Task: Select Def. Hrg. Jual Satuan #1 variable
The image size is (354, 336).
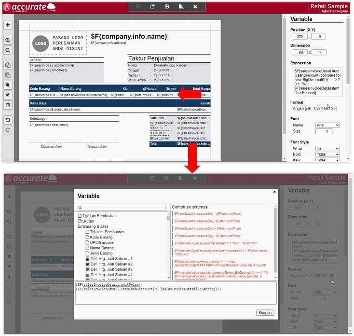Action: pos(111,259)
